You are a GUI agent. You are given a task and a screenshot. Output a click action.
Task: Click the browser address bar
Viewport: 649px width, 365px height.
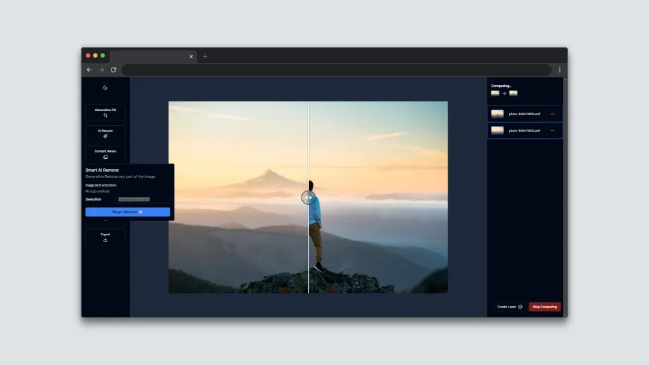click(337, 70)
